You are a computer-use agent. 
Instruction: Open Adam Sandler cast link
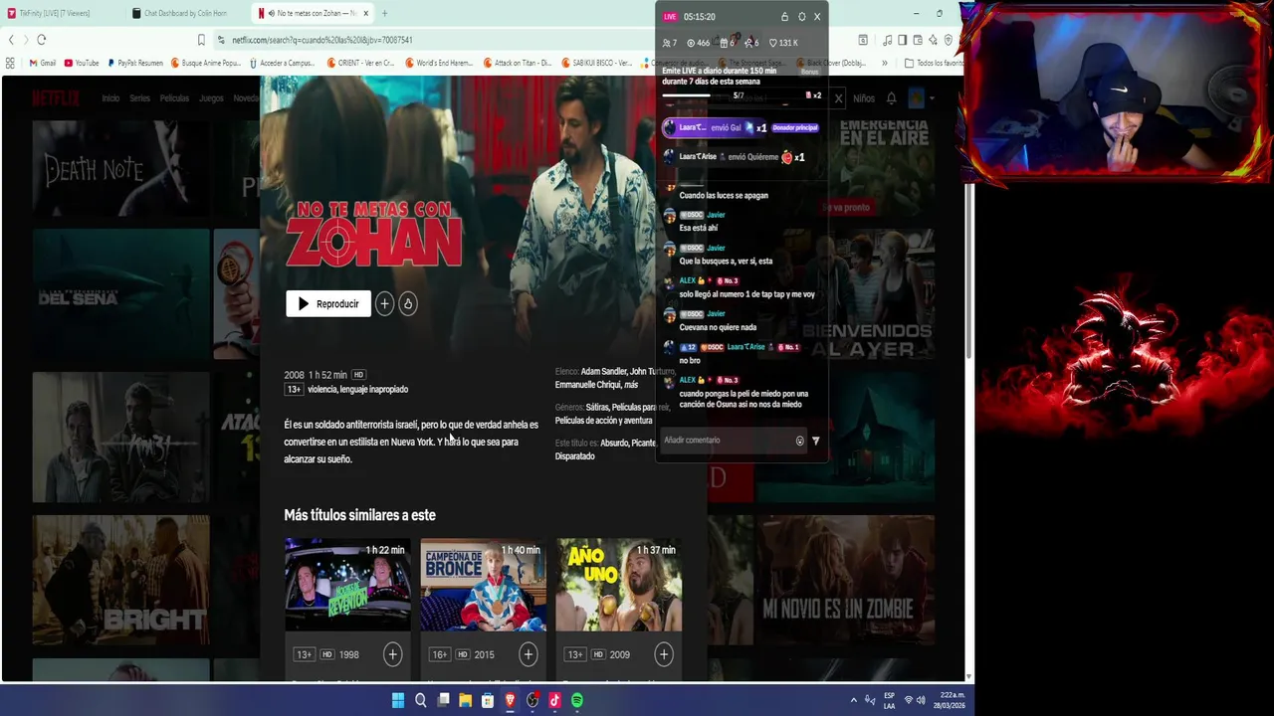pyautogui.click(x=603, y=372)
